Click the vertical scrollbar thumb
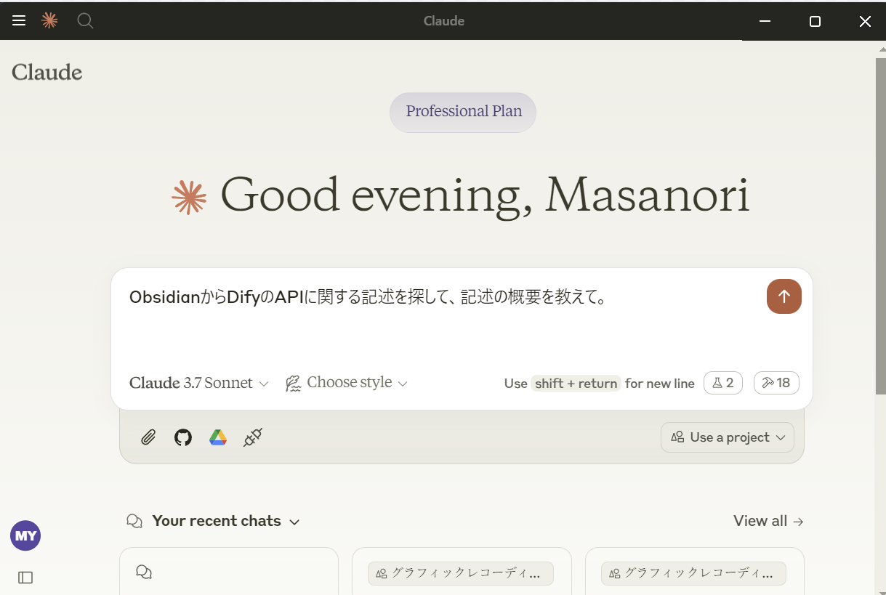 pyautogui.click(x=880, y=227)
